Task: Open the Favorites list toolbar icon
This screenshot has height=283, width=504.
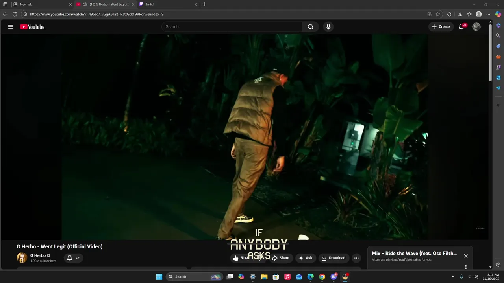Action: coord(469,14)
